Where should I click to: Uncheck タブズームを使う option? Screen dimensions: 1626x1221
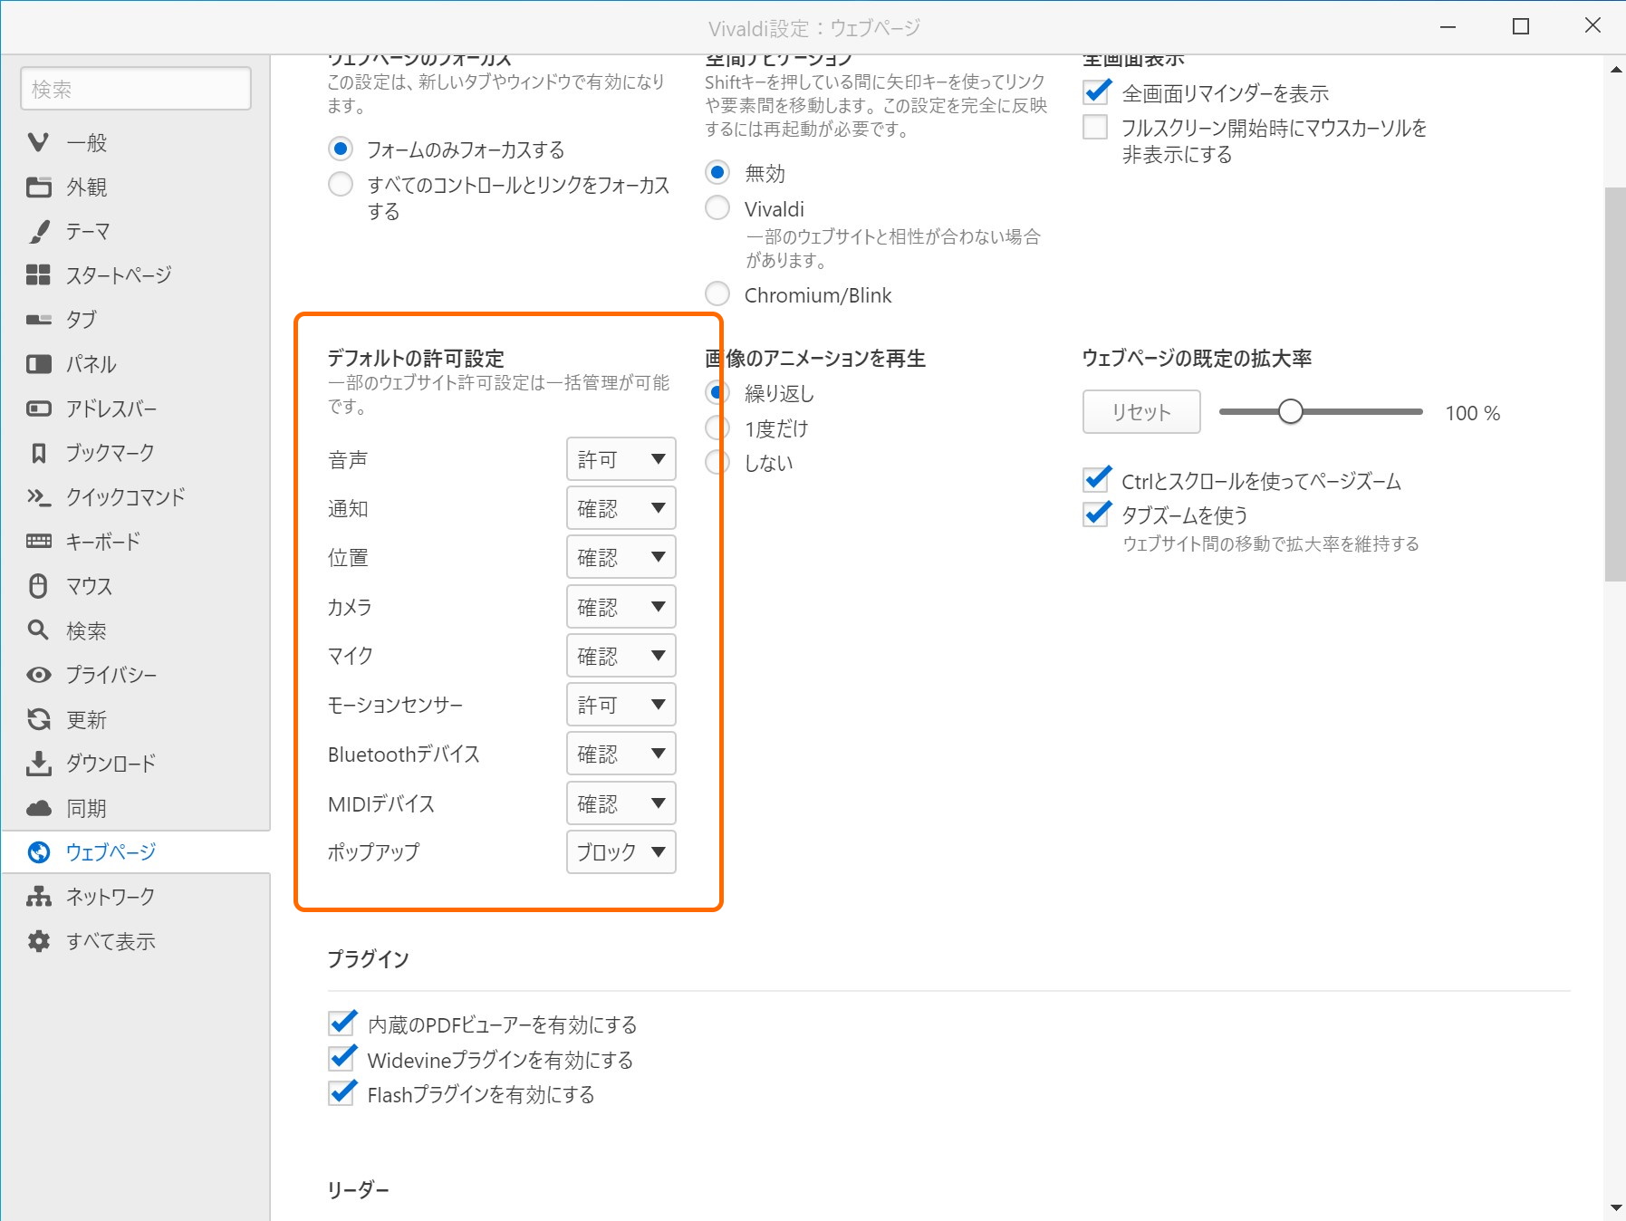1096,514
